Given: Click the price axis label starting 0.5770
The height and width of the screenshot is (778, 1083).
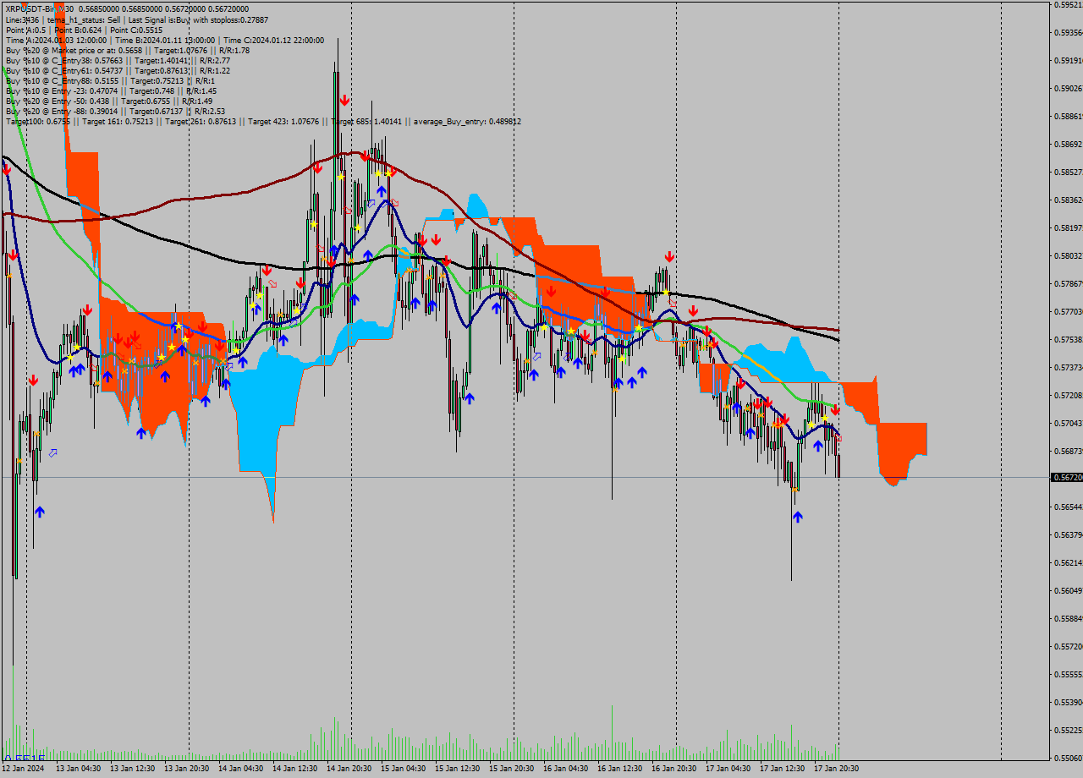Looking at the screenshot, I should [1069, 311].
